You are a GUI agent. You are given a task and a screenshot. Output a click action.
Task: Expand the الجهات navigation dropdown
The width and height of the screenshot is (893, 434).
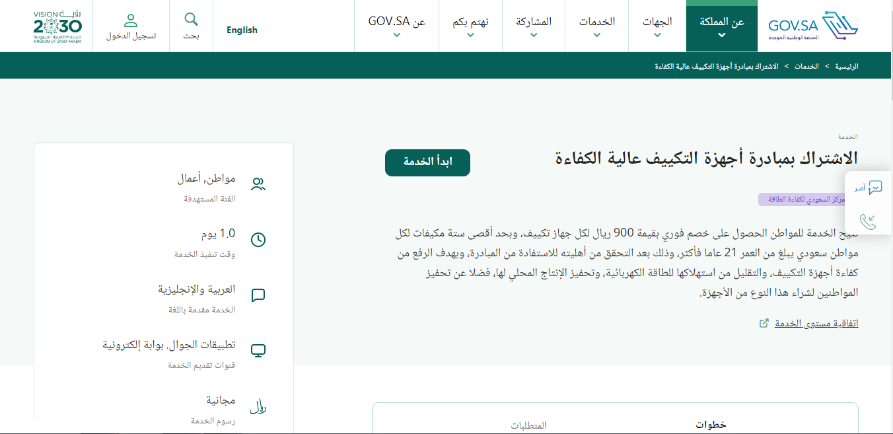pos(657,26)
